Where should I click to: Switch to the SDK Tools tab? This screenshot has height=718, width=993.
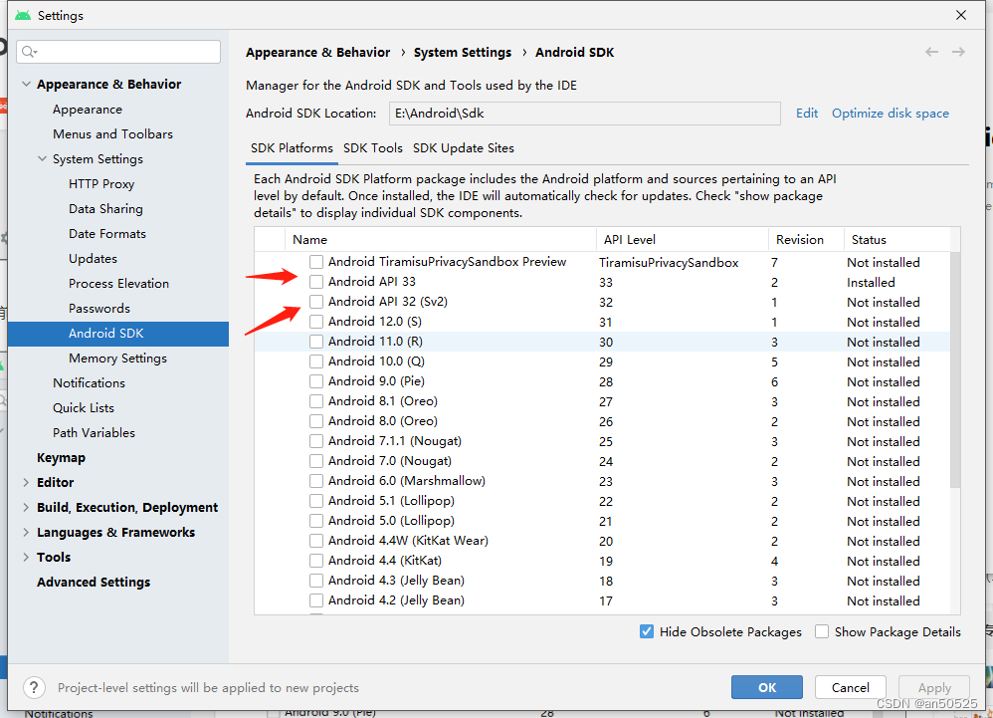372,148
